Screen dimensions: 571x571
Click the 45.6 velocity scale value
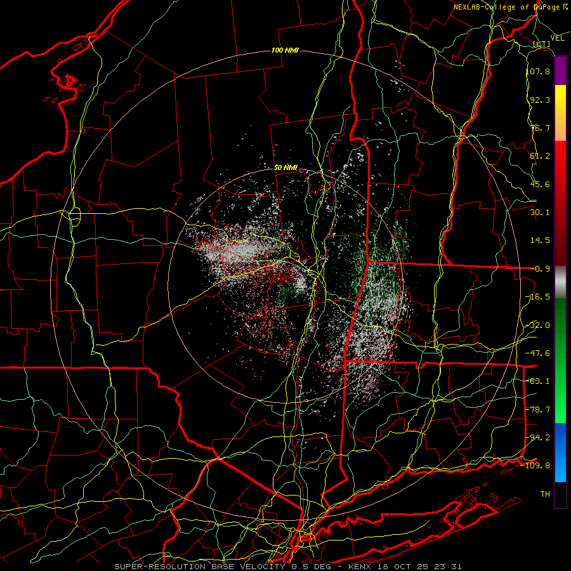[x=540, y=184]
